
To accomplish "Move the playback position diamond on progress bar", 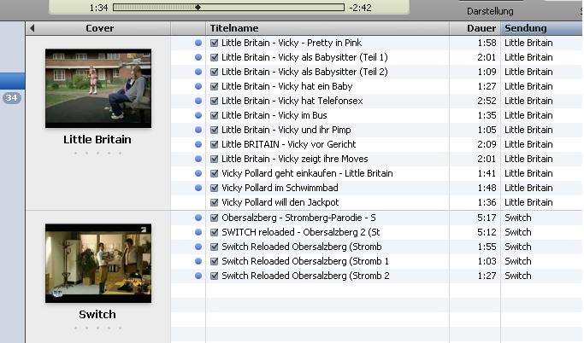I will point(198,7).
